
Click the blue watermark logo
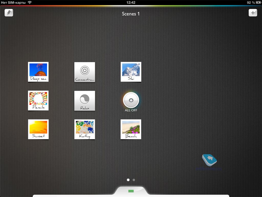[209, 160]
